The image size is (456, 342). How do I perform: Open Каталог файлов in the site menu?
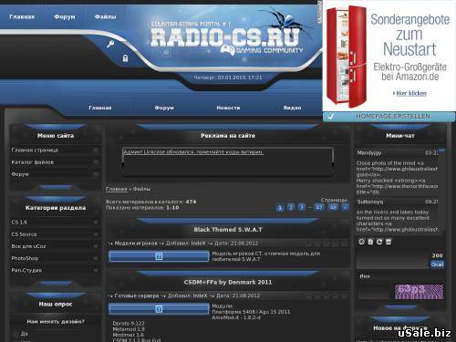pos(32,162)
